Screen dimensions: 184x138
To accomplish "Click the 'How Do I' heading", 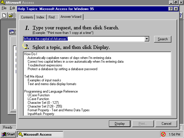I will click(x=31, y=54).
